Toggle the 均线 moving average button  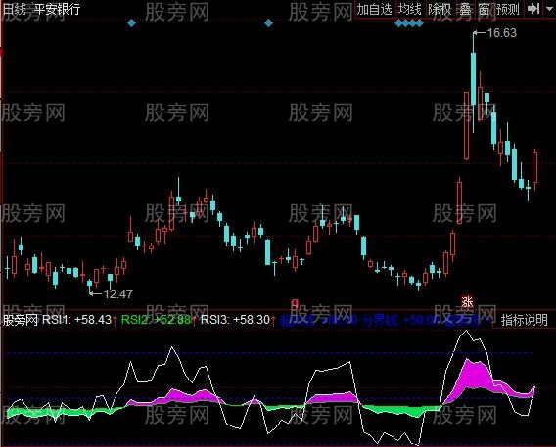(x=409, y=9)
